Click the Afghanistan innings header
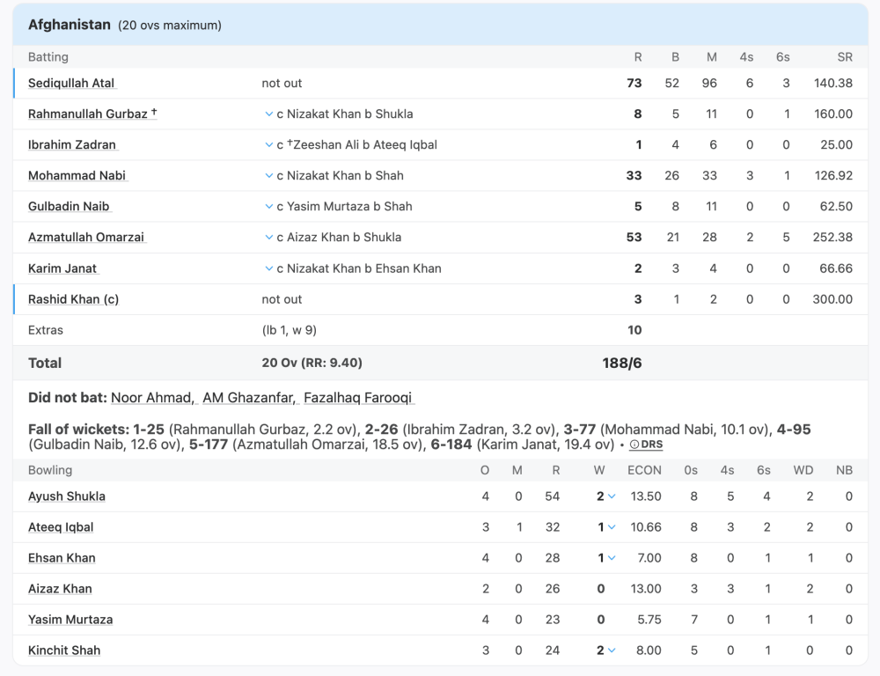Viewport: 880px width, 676px height. point(70,26)
